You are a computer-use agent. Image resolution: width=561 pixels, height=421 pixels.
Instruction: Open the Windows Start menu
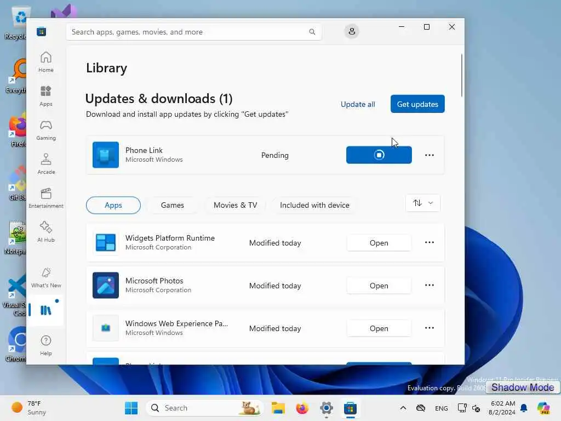pyautogui.click(x=131, y=408)
